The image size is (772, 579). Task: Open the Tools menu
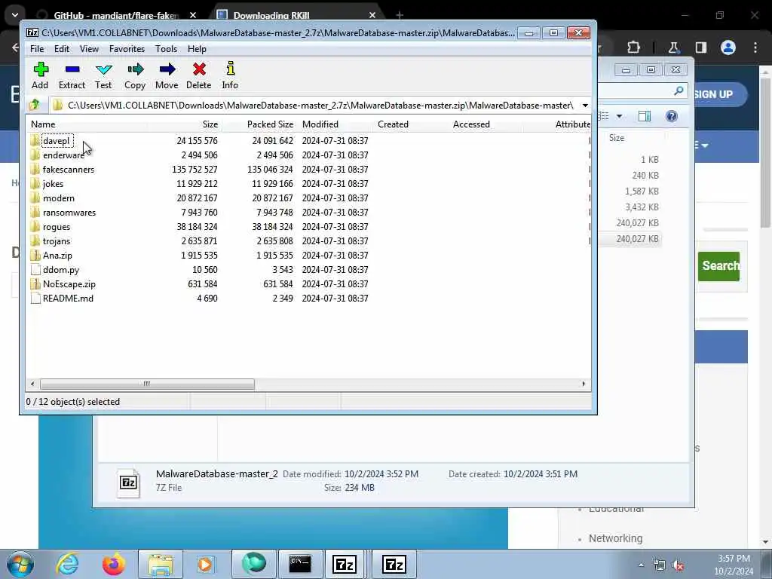(166, 49)
